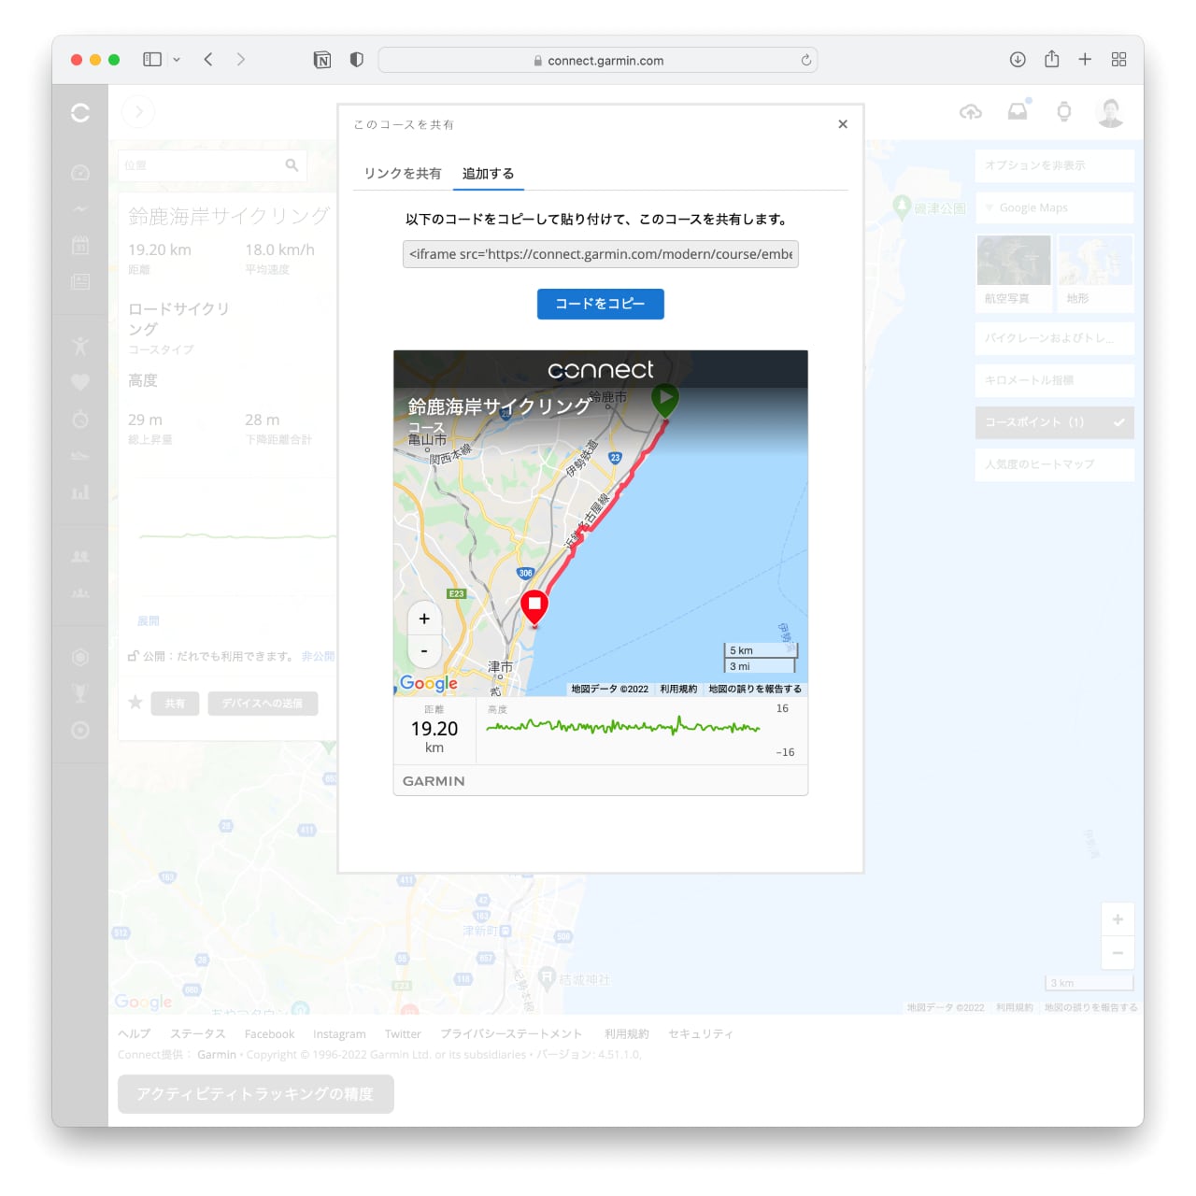Click the コードをコピー button
This screenshot has height=1196, width=1196.
click(600, 304)
